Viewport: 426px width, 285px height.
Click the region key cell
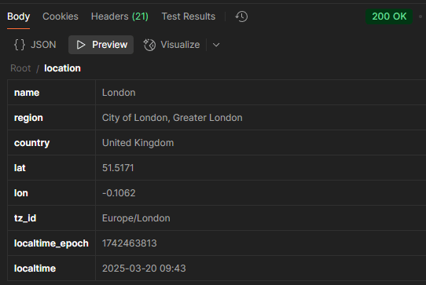pos(51,118)
